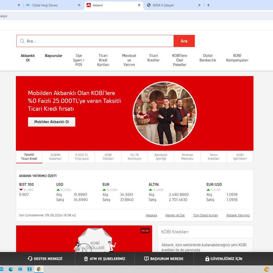The width and height of the screenshot is (273, 273).
Task: Click the USD green up arrow
Action: pos(58,189)
